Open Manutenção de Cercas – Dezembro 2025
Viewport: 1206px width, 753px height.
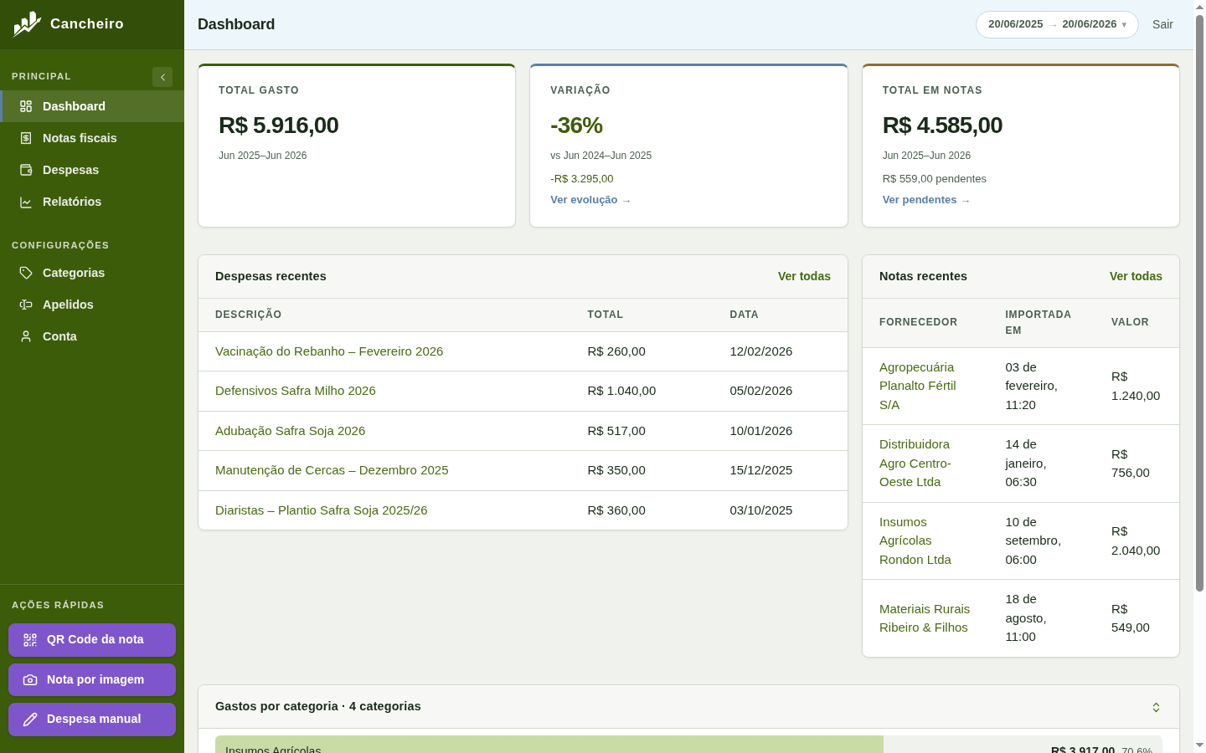coord(332,470)
